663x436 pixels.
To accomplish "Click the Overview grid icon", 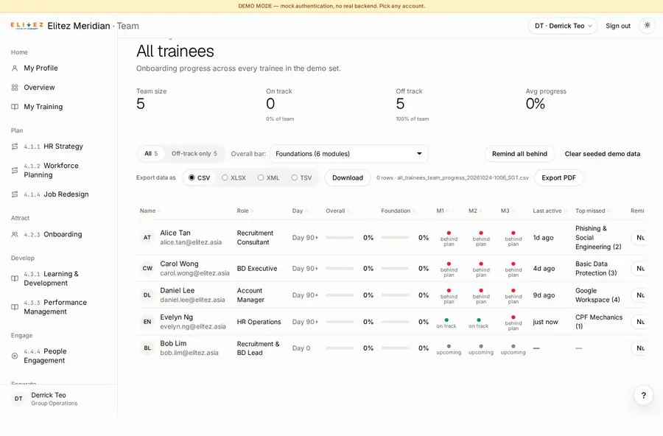I will click(x=15, y=88).
